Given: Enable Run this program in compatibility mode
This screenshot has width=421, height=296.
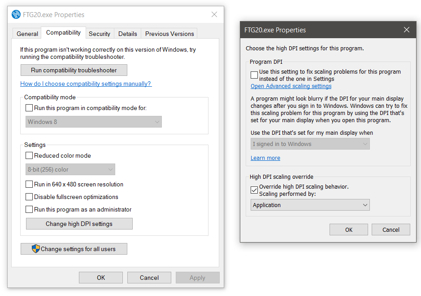Looking at the screenshot, I should 29,108.
